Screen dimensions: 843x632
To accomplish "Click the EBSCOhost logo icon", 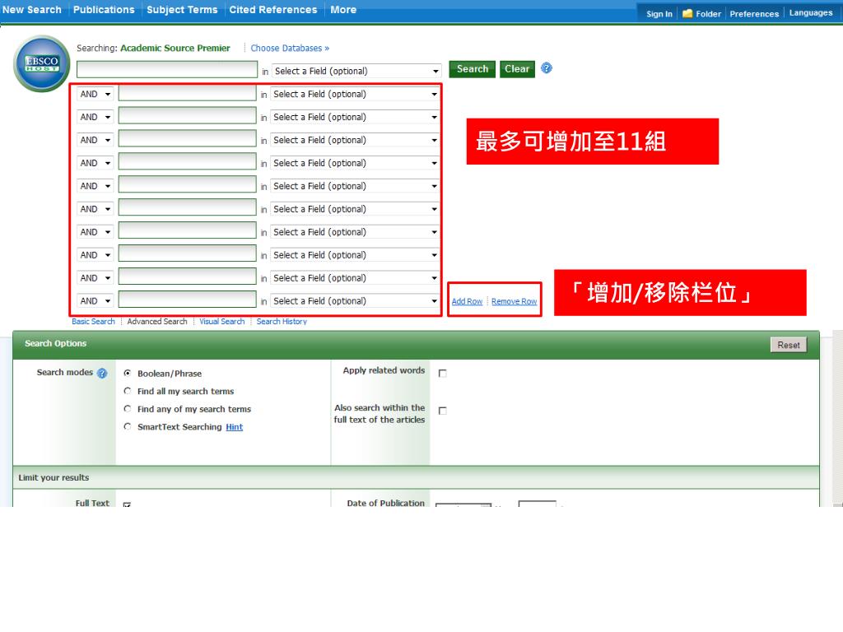I will [x=41, y=64].
